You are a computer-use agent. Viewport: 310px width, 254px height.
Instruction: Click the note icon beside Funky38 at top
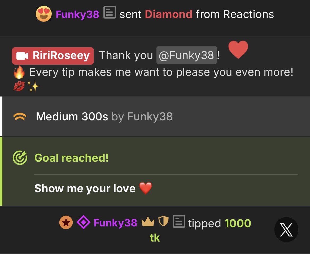coord(110,12)
